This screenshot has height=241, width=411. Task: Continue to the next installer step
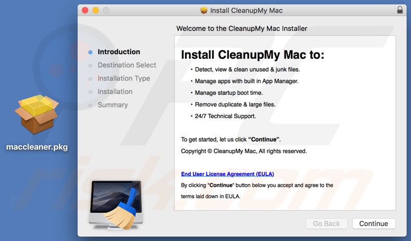pyautogui.click(x=374, y=223)
